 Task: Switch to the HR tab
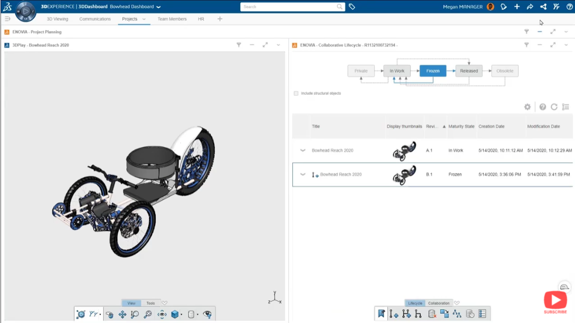pos(201,19)
